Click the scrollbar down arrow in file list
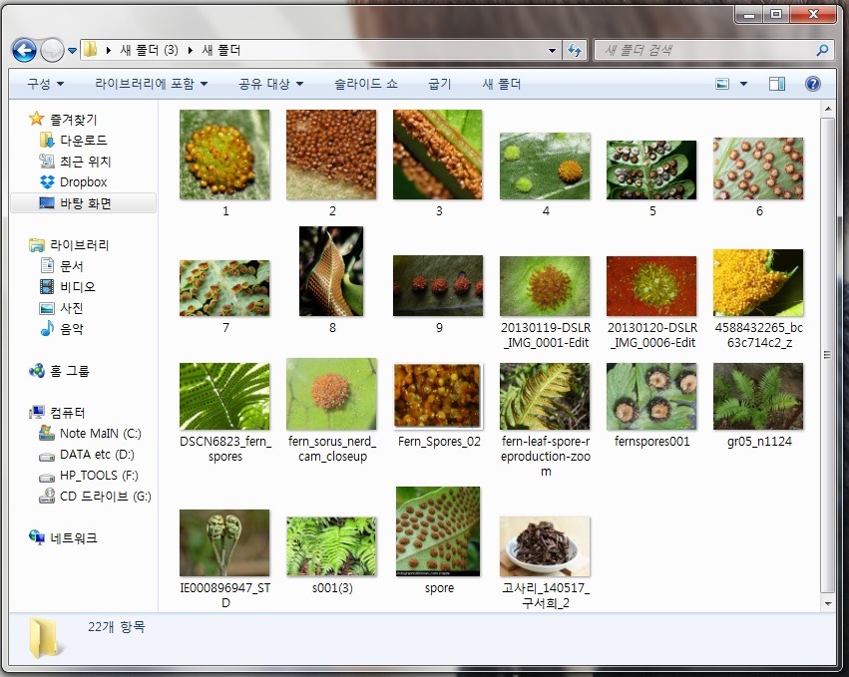849x677 pixels. [828, 603]
